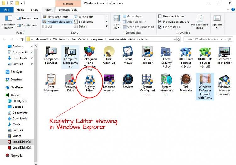Image resolution: width=236 pixels, height=165 pixels.
Task: Expand address bar history dropdown
Action: click(175, 39)
